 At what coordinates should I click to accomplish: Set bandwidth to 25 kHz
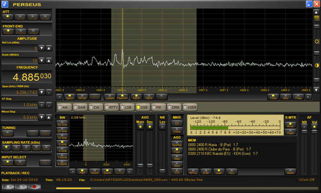point(62,130)
